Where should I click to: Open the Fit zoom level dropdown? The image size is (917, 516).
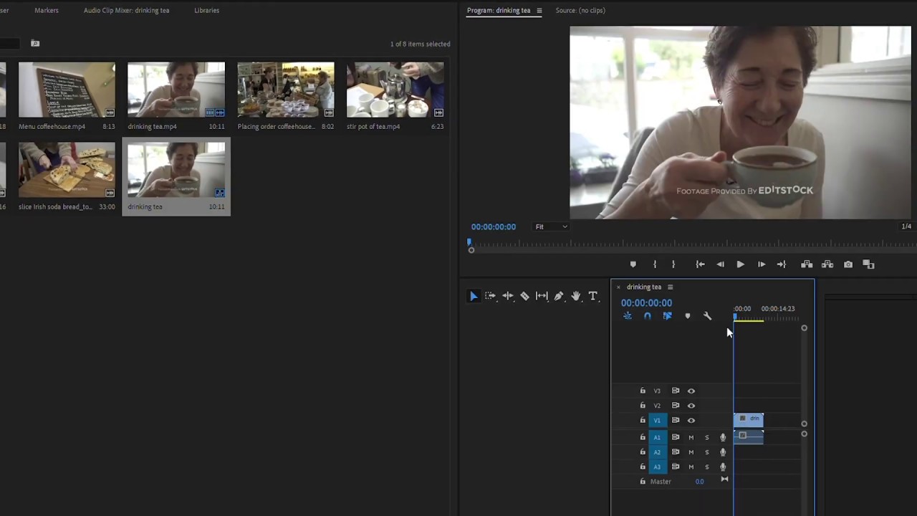point(551,227)
